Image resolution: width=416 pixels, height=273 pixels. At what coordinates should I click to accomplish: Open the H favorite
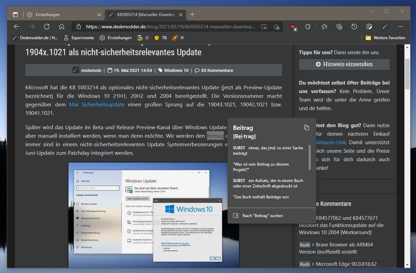coord(178,38)
